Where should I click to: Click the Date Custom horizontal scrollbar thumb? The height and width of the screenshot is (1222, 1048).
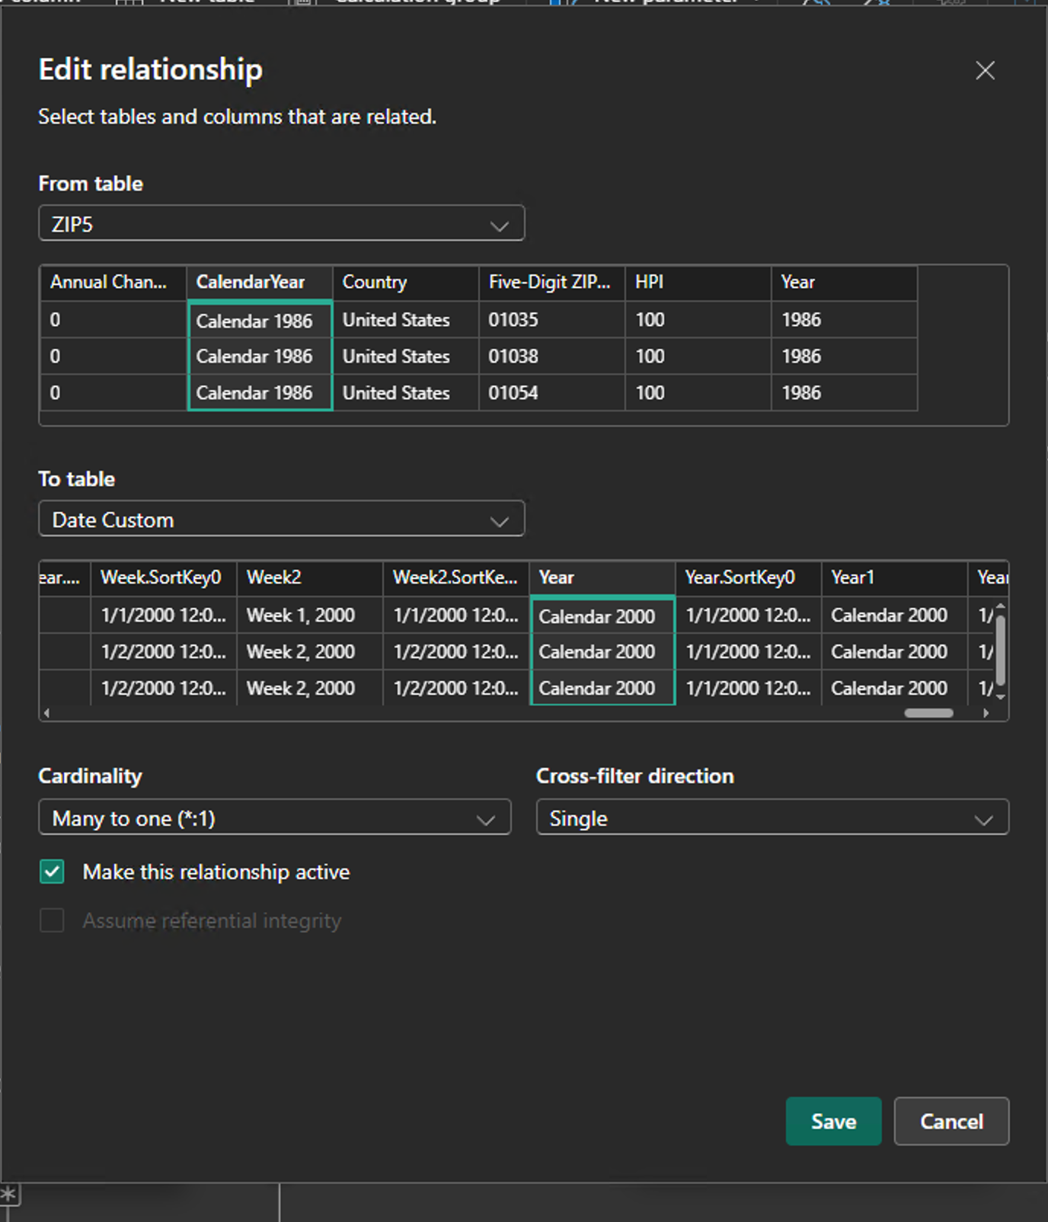(928, 713)
